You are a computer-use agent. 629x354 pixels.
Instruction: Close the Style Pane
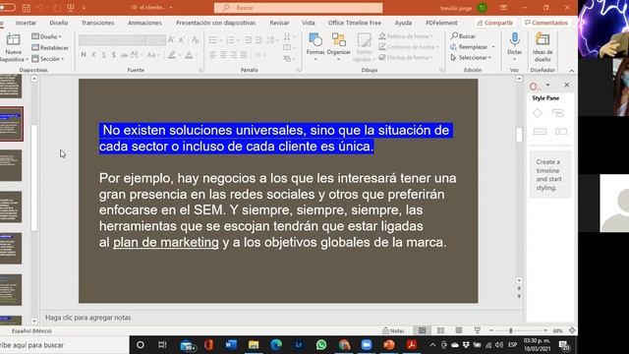pyautogui.click(x=566, y=86)
